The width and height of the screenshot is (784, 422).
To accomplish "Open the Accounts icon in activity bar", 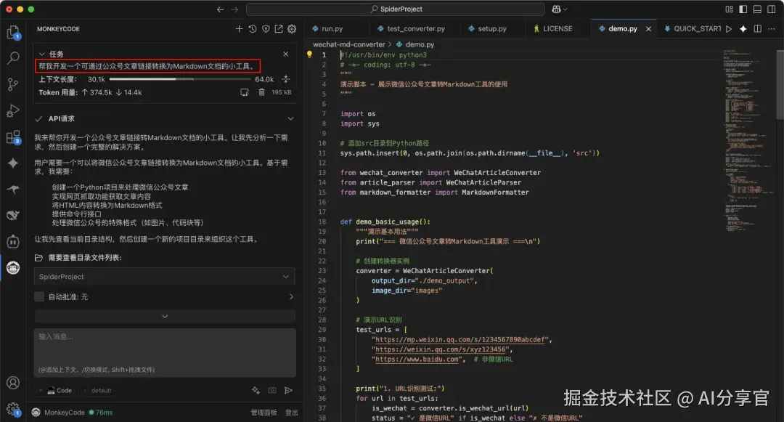I will coord(13,383).
